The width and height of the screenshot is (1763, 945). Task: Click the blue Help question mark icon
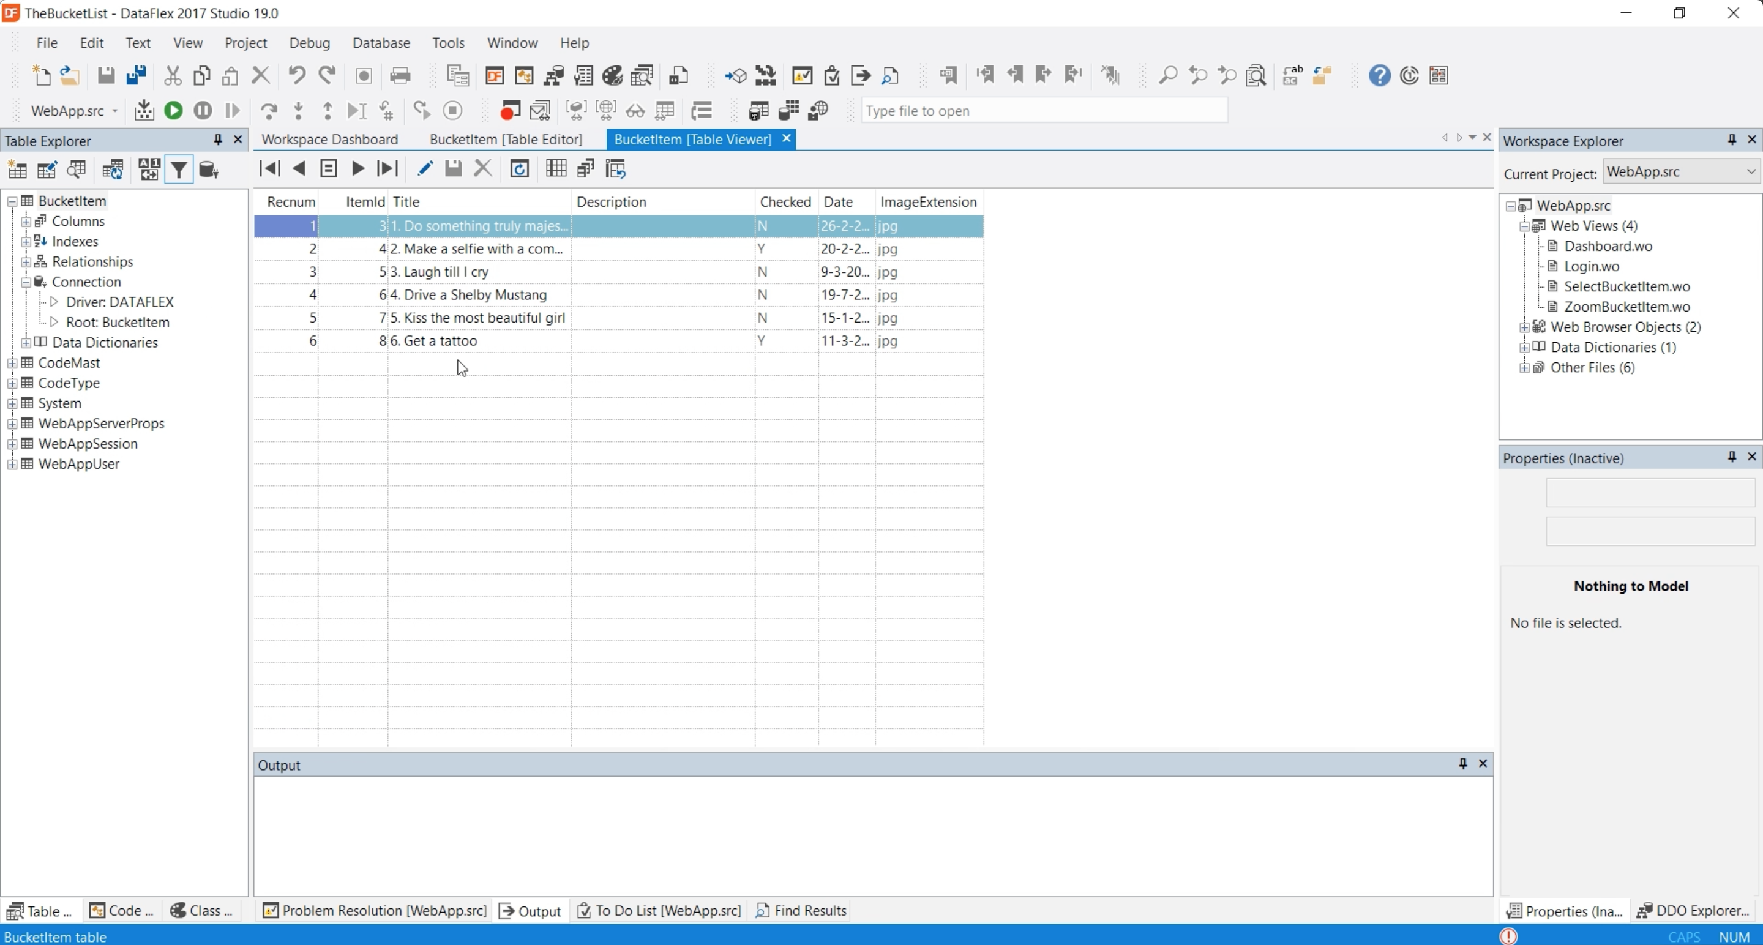(1379, 75)
